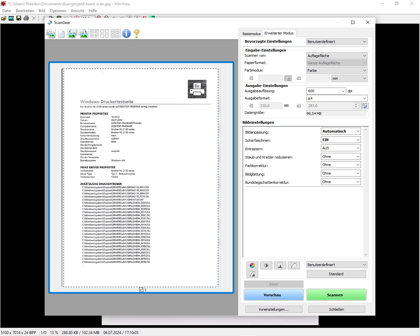The height and width of the screenshot is (336, 420).
Task: Toggle the frame 1 checkbox under preview
Action: pyautogui.click(x=141, y=289)
